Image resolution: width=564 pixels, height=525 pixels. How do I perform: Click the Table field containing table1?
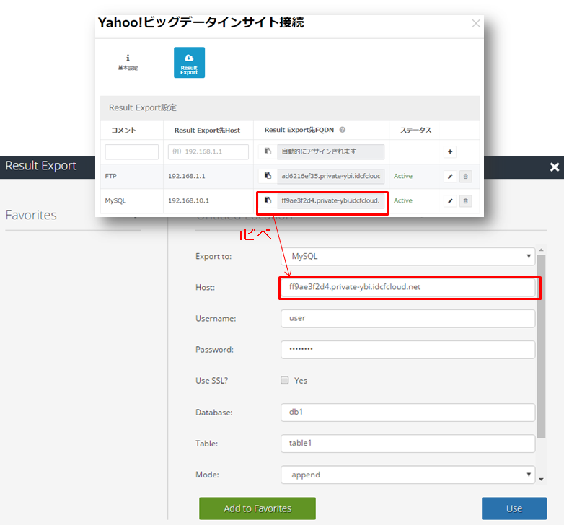pyautogui.click(x=408, y=444)
